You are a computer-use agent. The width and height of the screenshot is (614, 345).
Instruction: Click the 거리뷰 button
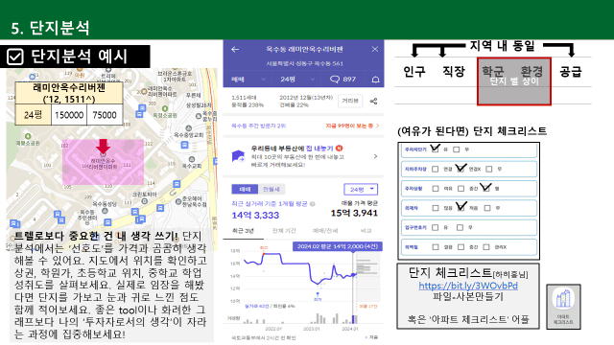350,101
